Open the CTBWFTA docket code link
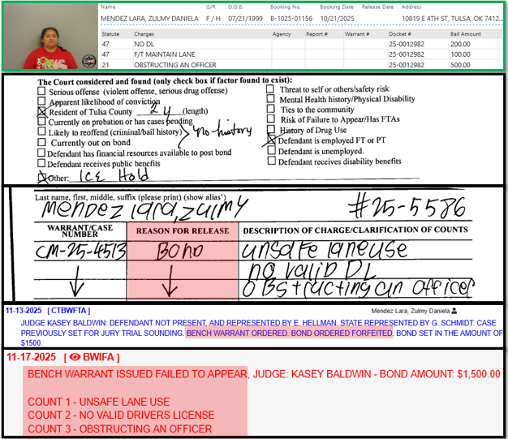The image size is (508, 439). [x=69, y=310]
